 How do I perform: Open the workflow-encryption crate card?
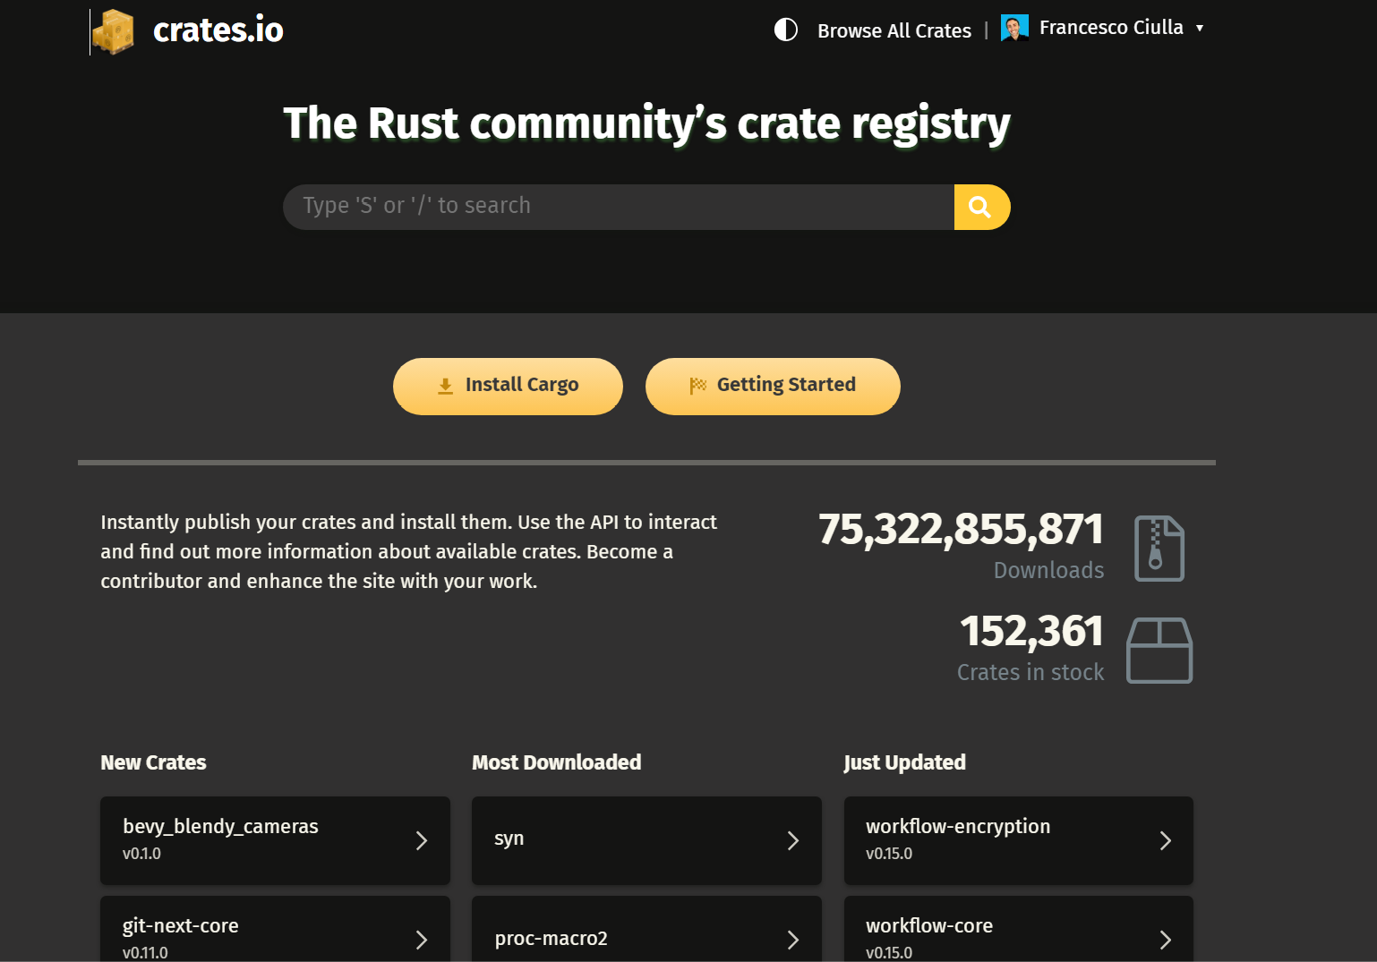point(1019,840)
